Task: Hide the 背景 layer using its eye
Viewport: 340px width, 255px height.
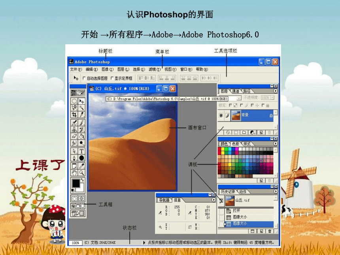Action: 221,115
